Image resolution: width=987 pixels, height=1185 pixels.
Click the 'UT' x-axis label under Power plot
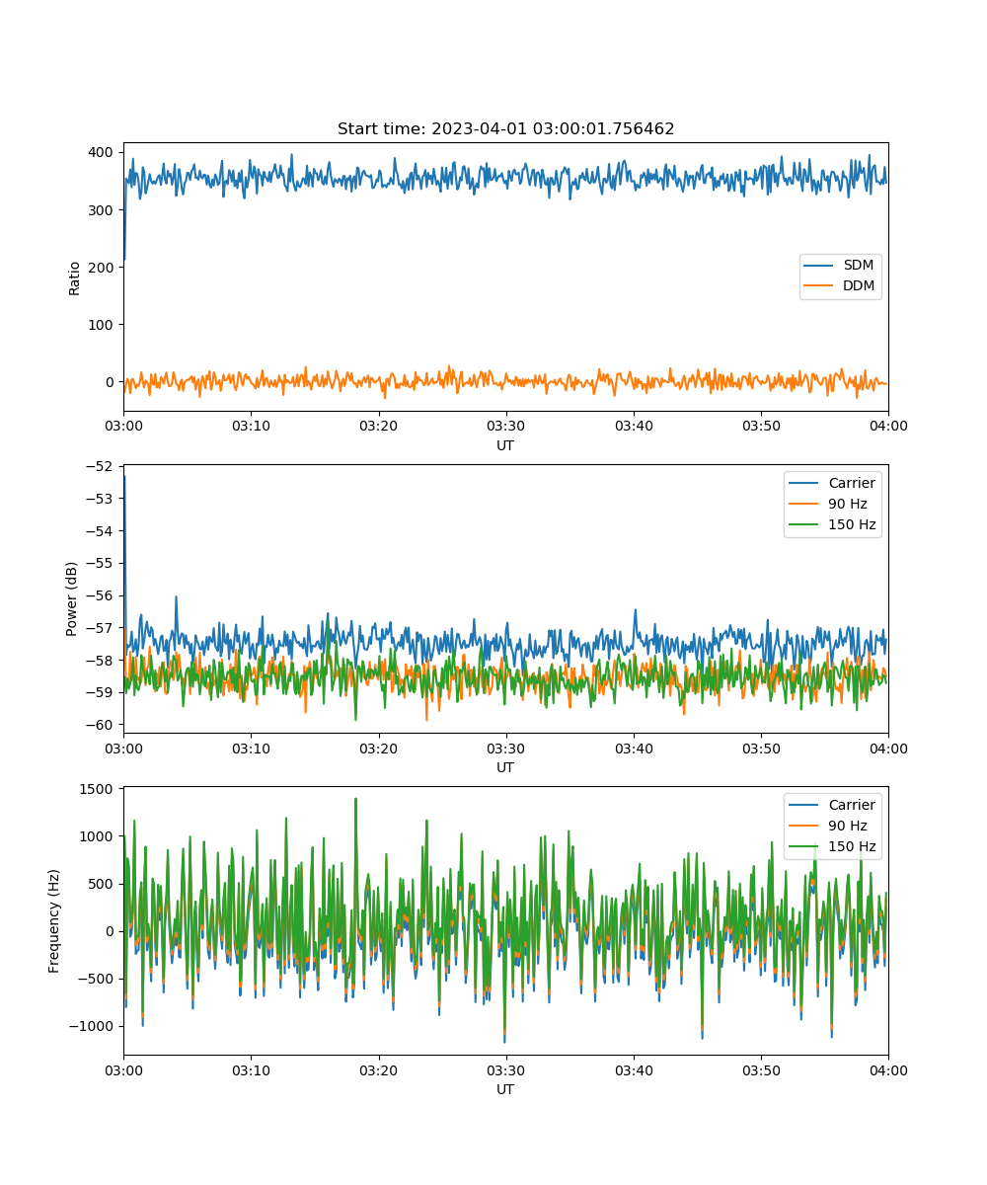(505, 767)
